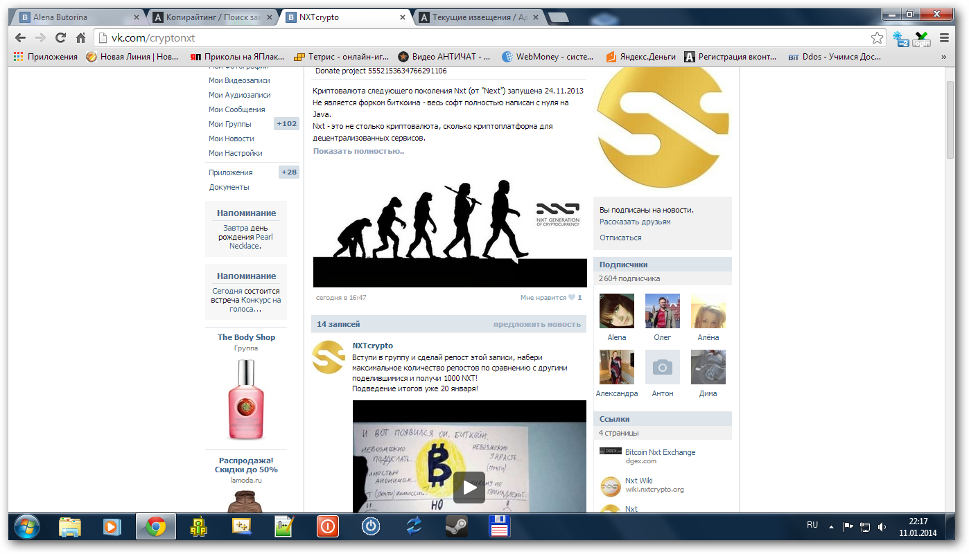Click the Chrome forward arrow button
Viewport: 969px width, 554px height.
coord(40,38)
